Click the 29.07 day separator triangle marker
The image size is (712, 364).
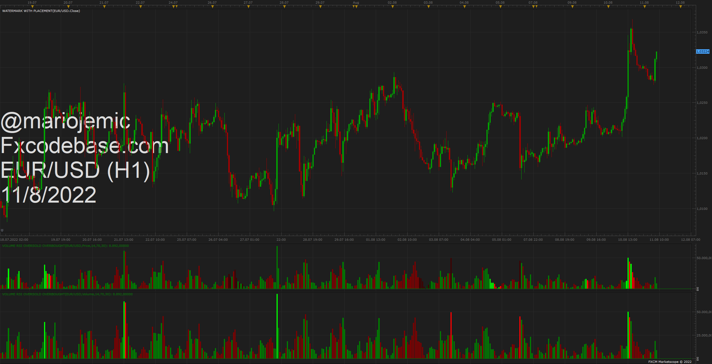[x=320, y=7]
